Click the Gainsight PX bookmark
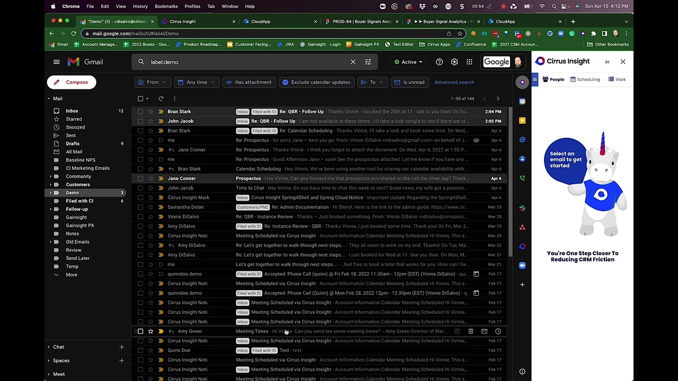The height and width of the screenshot is (381, 678). coord(363,44)
